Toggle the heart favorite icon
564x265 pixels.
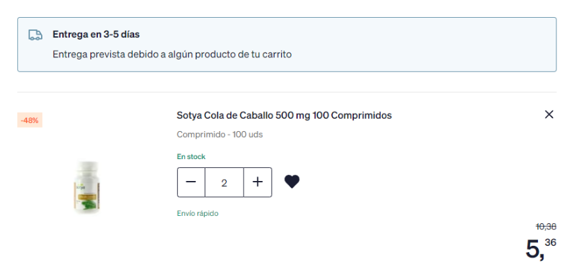click(x=292, y=182)
